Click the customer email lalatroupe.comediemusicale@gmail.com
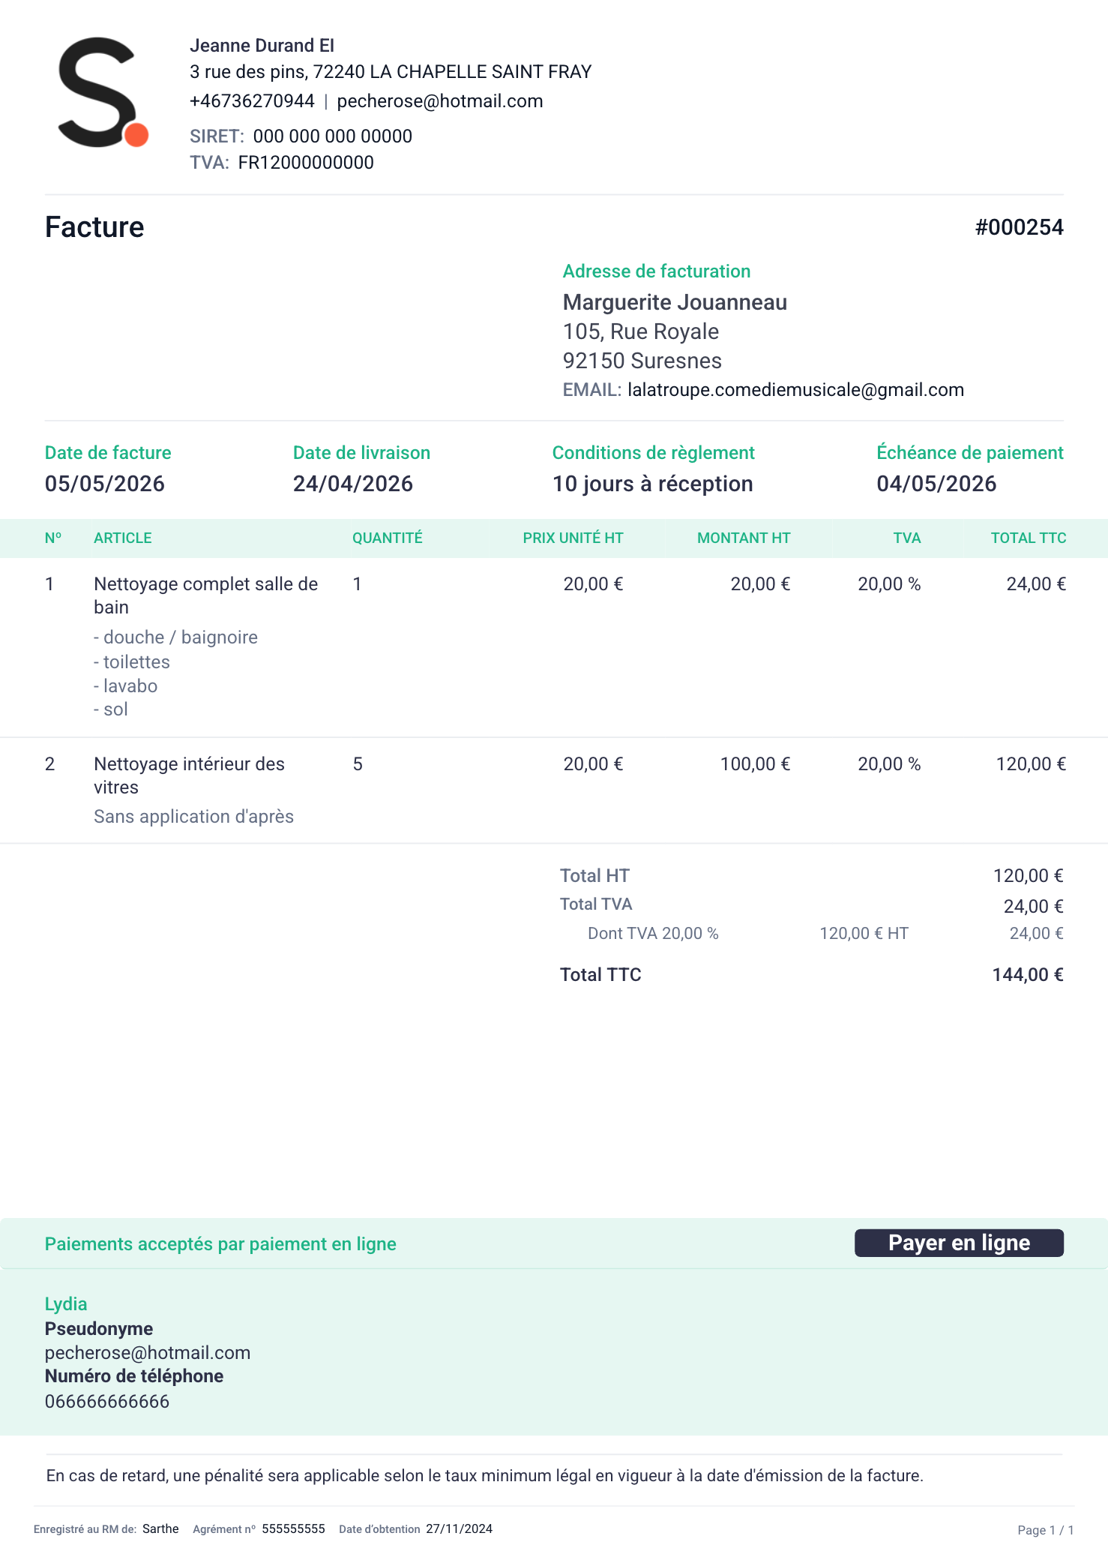The image size is (1108, 1566). (795, 390)
